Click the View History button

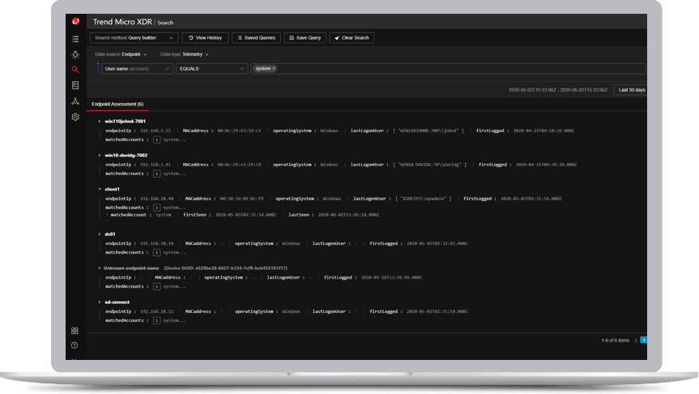tap(204, 37)
